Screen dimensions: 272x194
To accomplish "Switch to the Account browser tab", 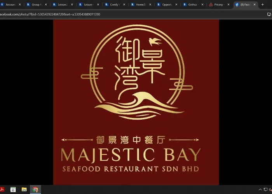I will pos(10,5).
